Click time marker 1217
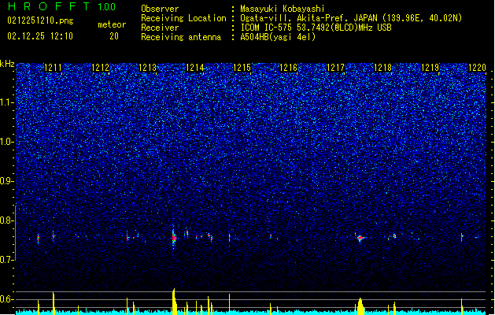 click(x=335, y=67)
